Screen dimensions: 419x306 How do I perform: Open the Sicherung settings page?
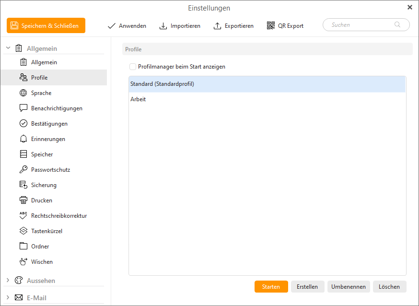(44, 185)
